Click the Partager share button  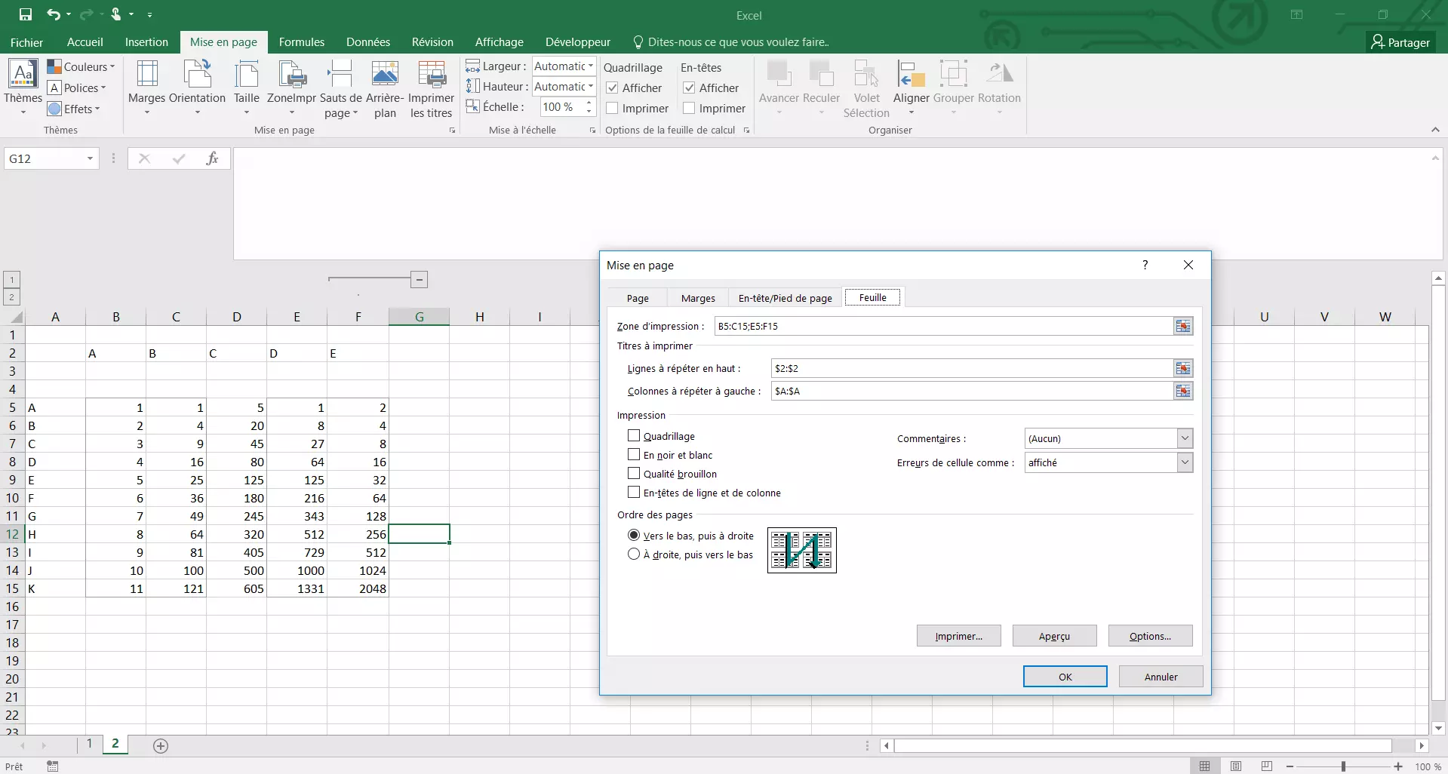coord(1400,42)
